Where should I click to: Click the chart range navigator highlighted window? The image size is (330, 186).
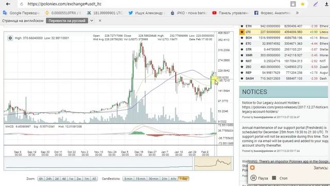(x=213, y=163)
